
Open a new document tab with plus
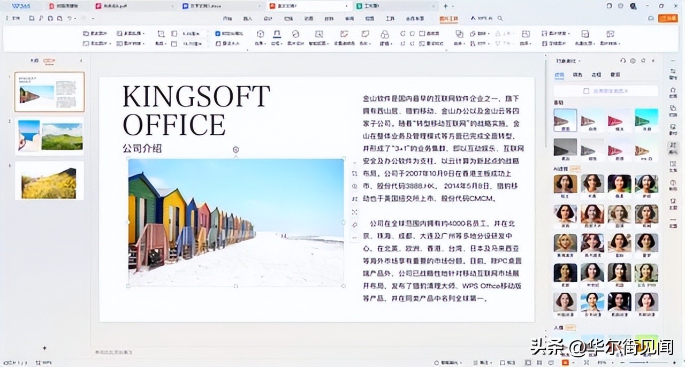(x=445, y=6)
